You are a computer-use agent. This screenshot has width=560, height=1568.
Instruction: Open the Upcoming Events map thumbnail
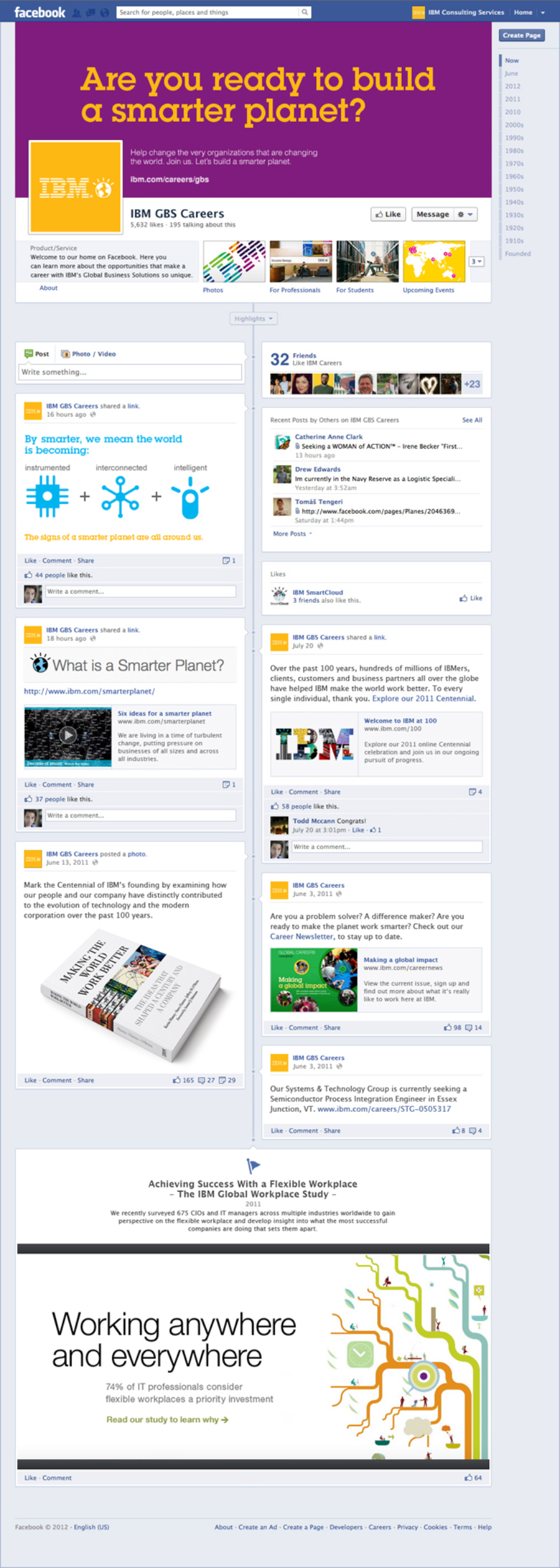click(434, 261)
